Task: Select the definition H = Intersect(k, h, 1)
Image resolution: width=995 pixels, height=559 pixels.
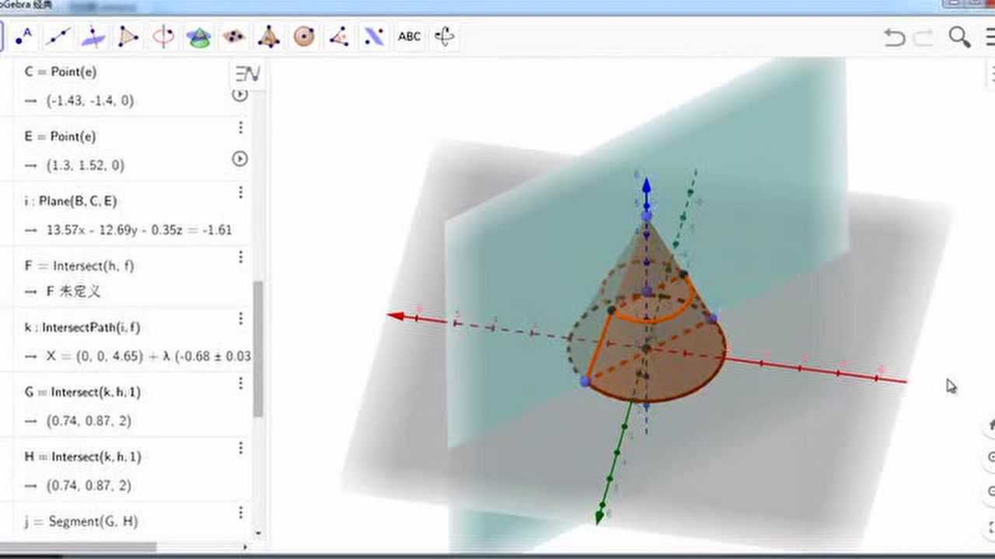Action: point(82,457)
